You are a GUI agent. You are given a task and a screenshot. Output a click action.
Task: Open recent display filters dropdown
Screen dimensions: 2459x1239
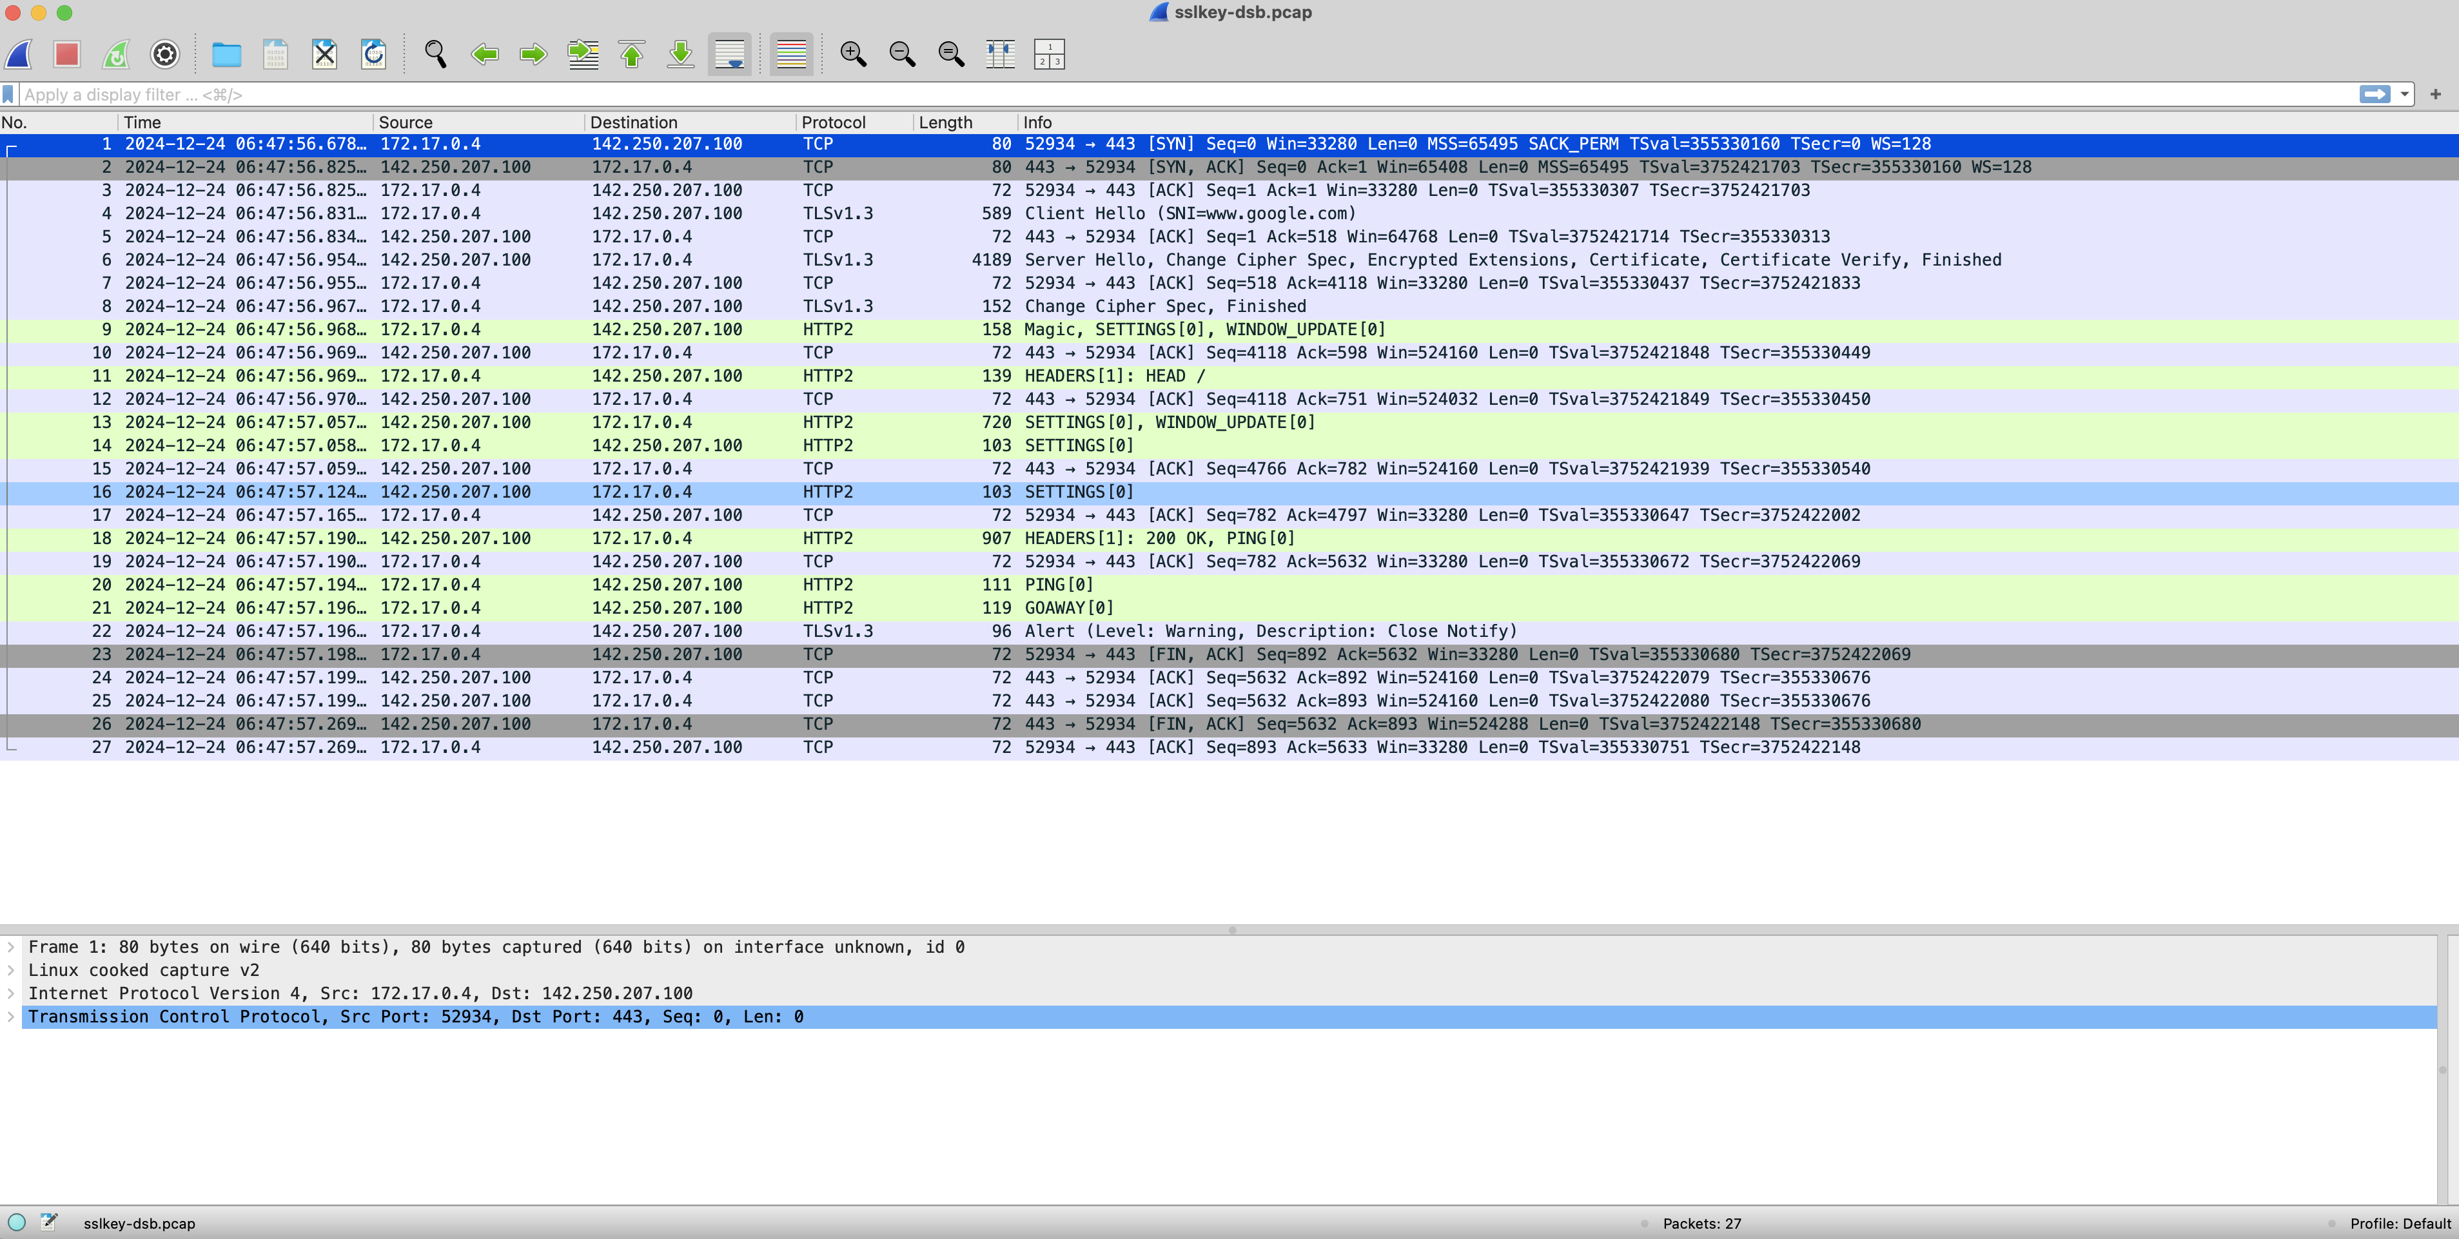tap(2405, 95)
